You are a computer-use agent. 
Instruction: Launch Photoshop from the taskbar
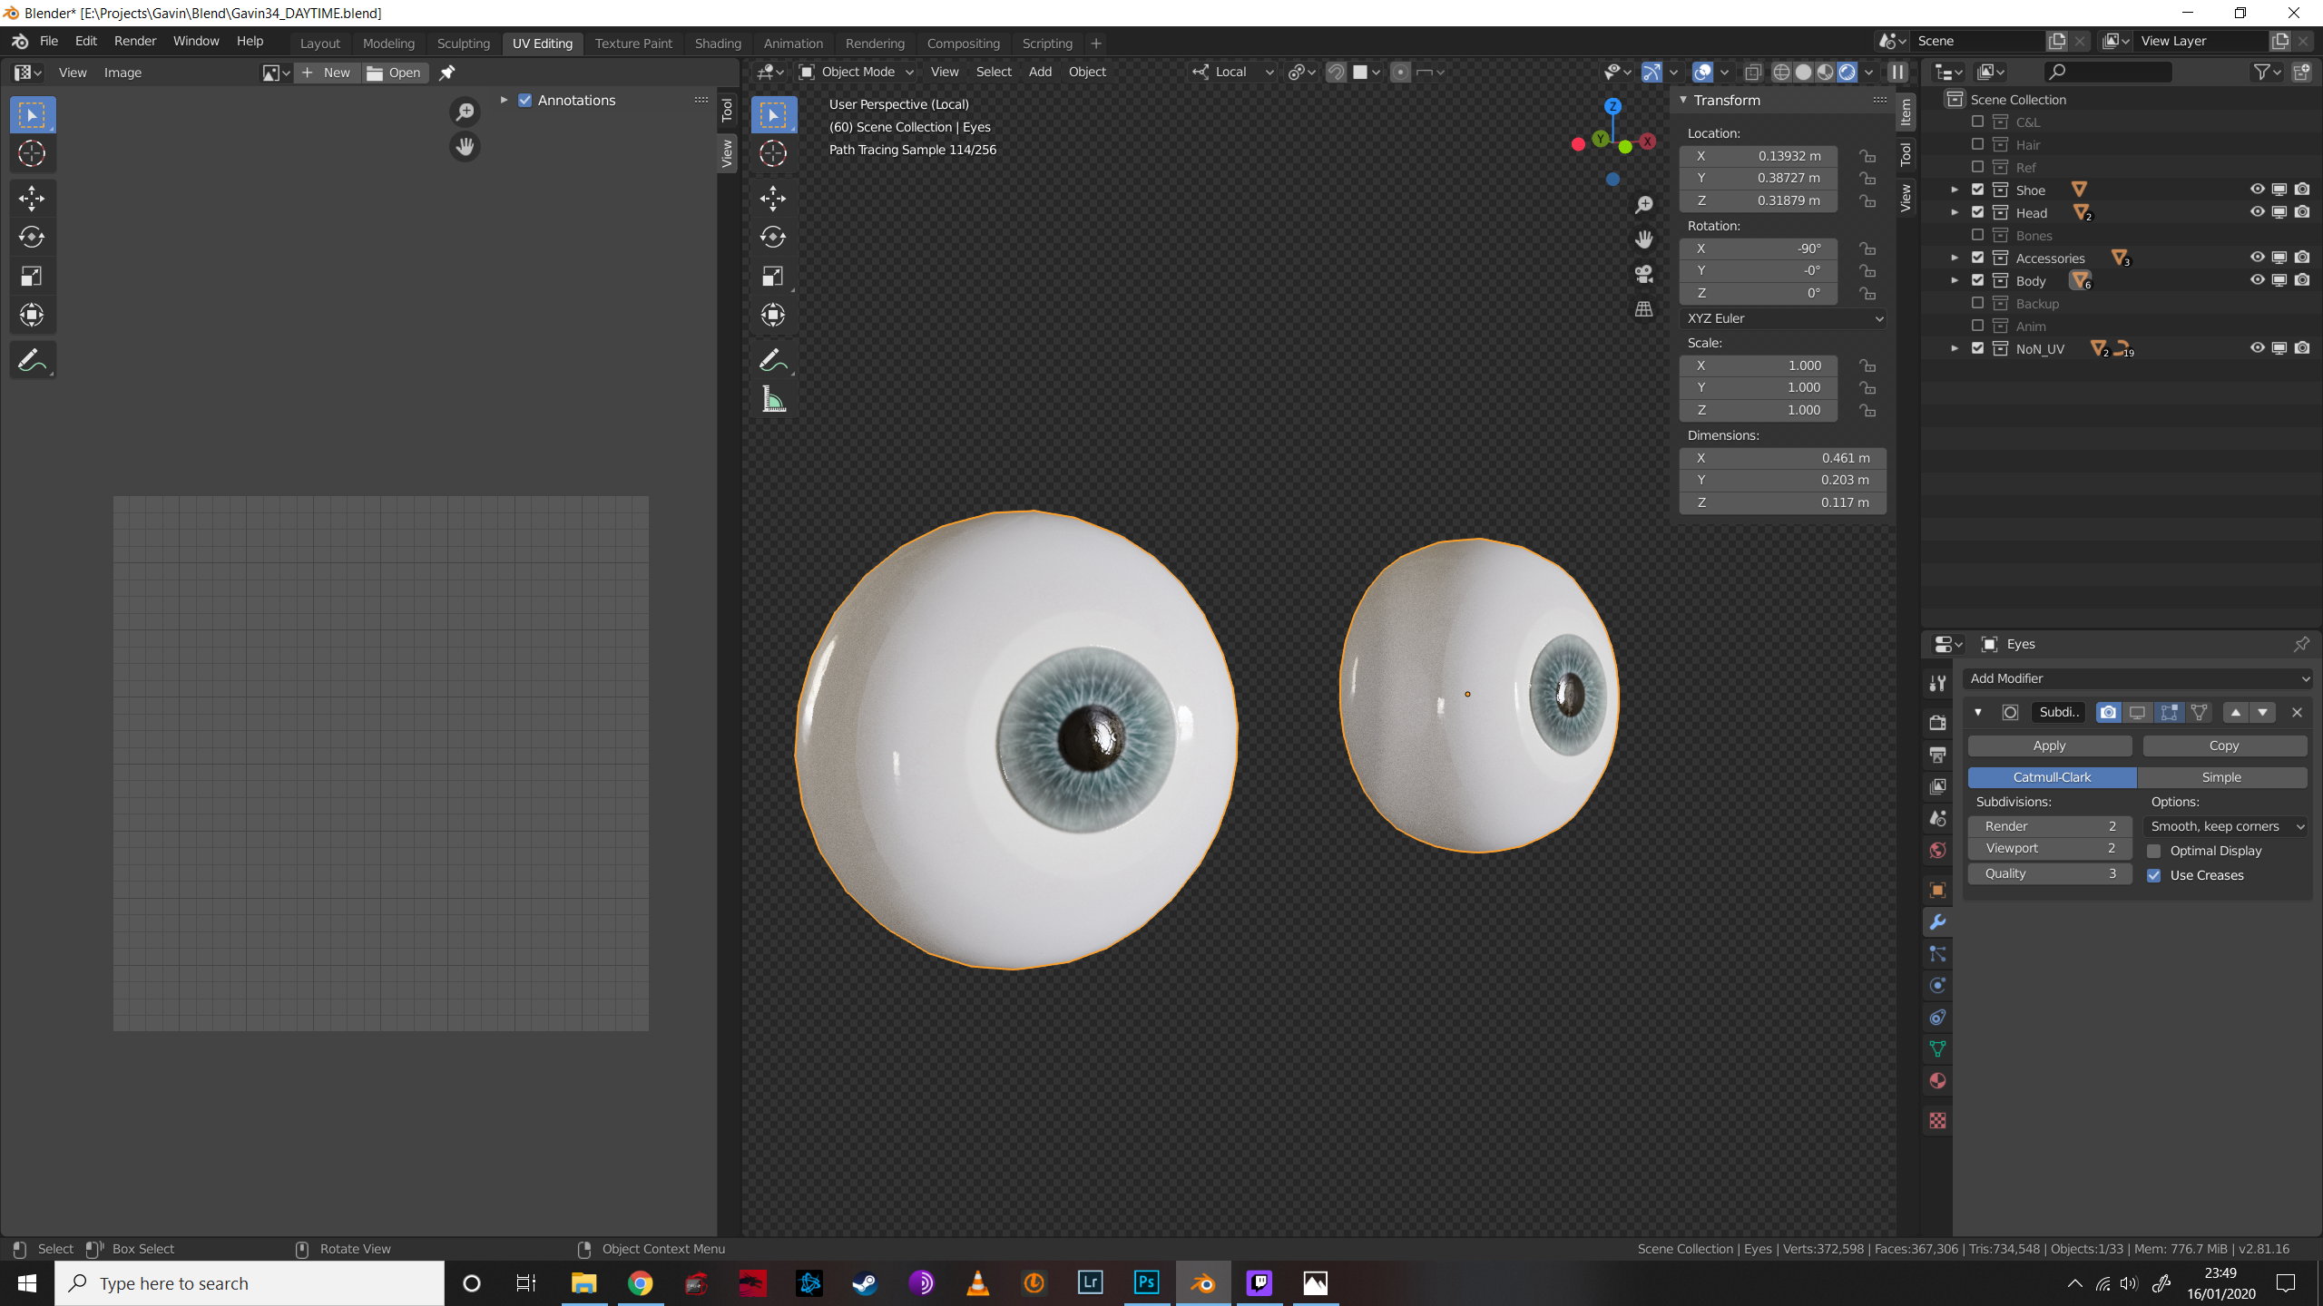click(x=1146, y=1282)
